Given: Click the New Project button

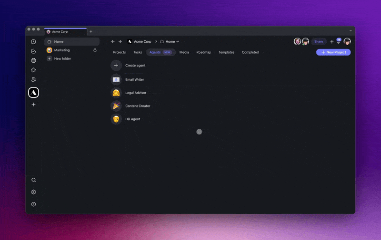Looking at the screenshot, I should [x=333, y=52].
